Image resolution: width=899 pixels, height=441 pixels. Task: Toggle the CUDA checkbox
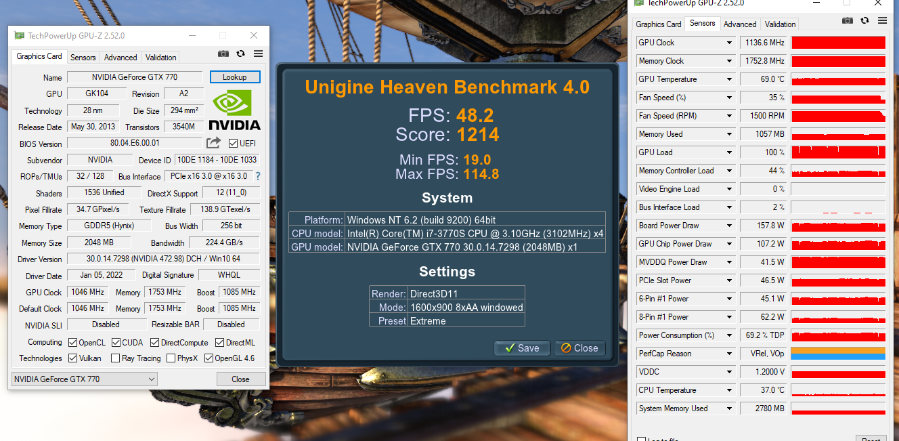tap(116, 343)
